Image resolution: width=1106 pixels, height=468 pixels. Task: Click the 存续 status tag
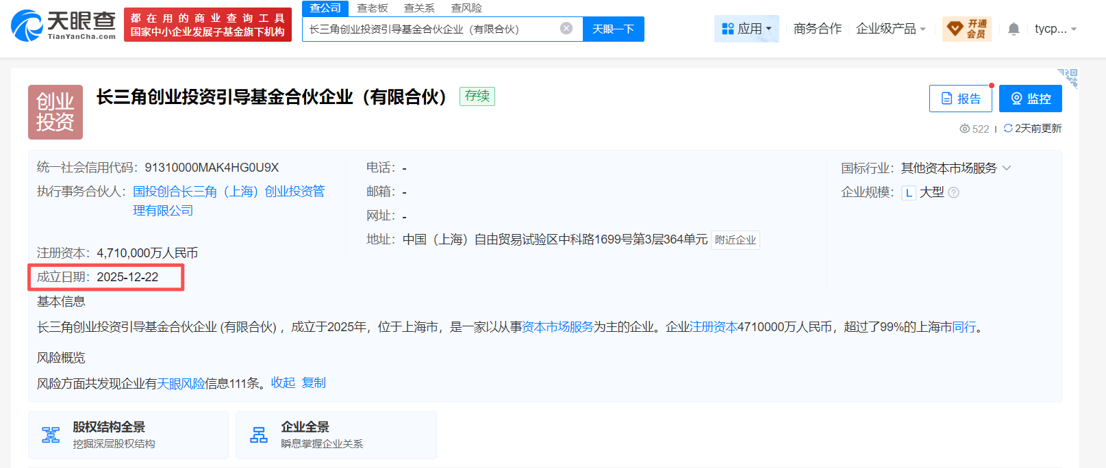point(477,96)
